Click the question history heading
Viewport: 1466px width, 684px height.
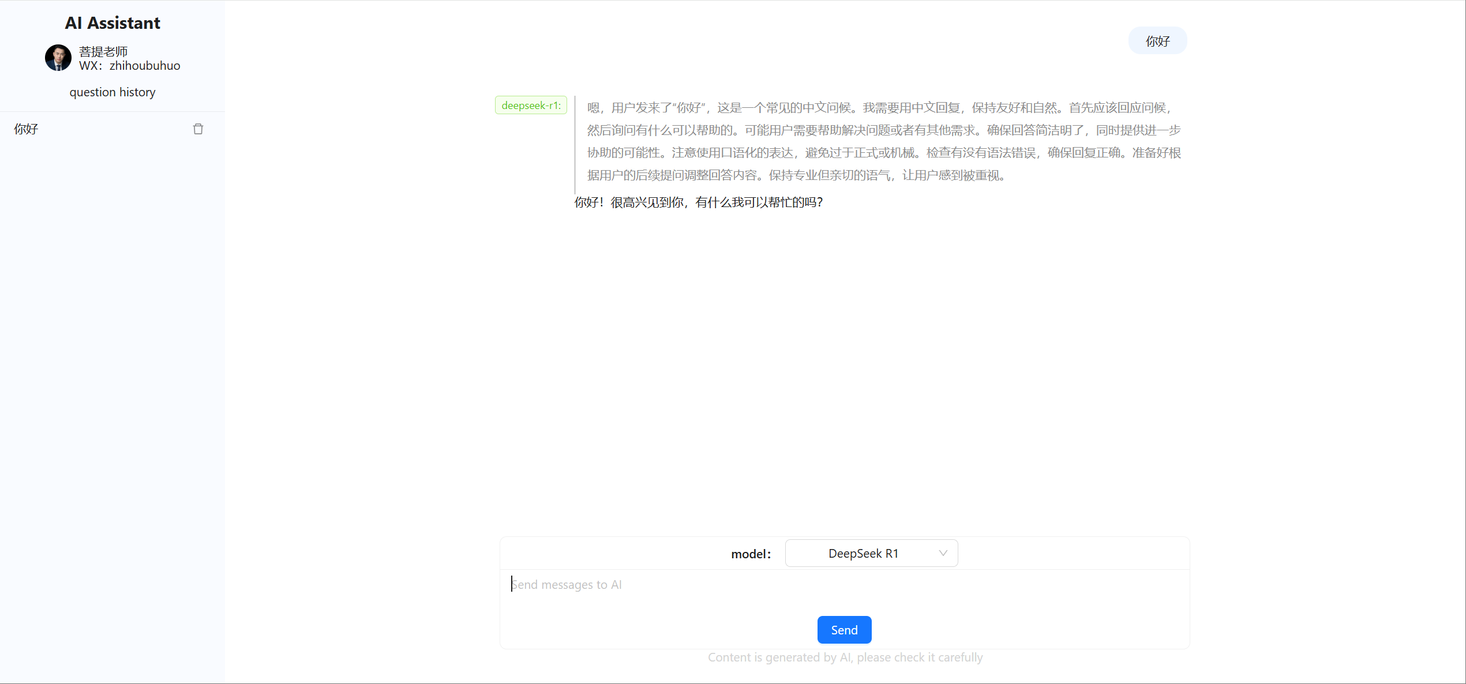point(113,92)
